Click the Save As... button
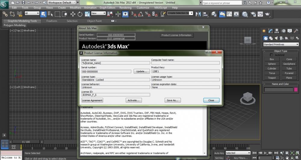Viewport: 301px width, 160px height. (x=172, y=100)
